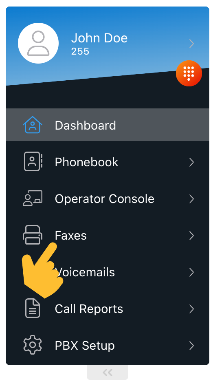Open the orange dial pad button

(189, 73)
